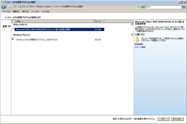Image resolution: width=187 pixels, height=124 pixels.
Task: Go back with the blue Back arrow
Action: (x=4, y=7)
